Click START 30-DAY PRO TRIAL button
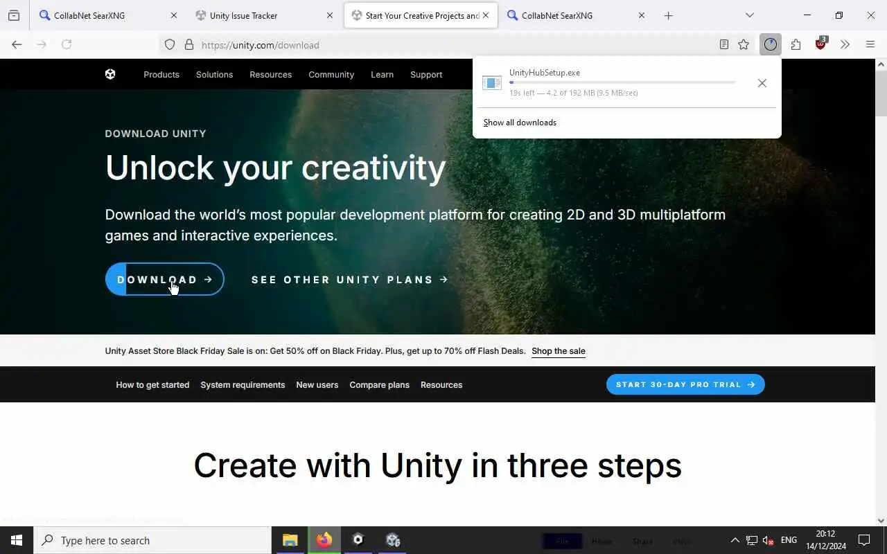 point(685,384)
